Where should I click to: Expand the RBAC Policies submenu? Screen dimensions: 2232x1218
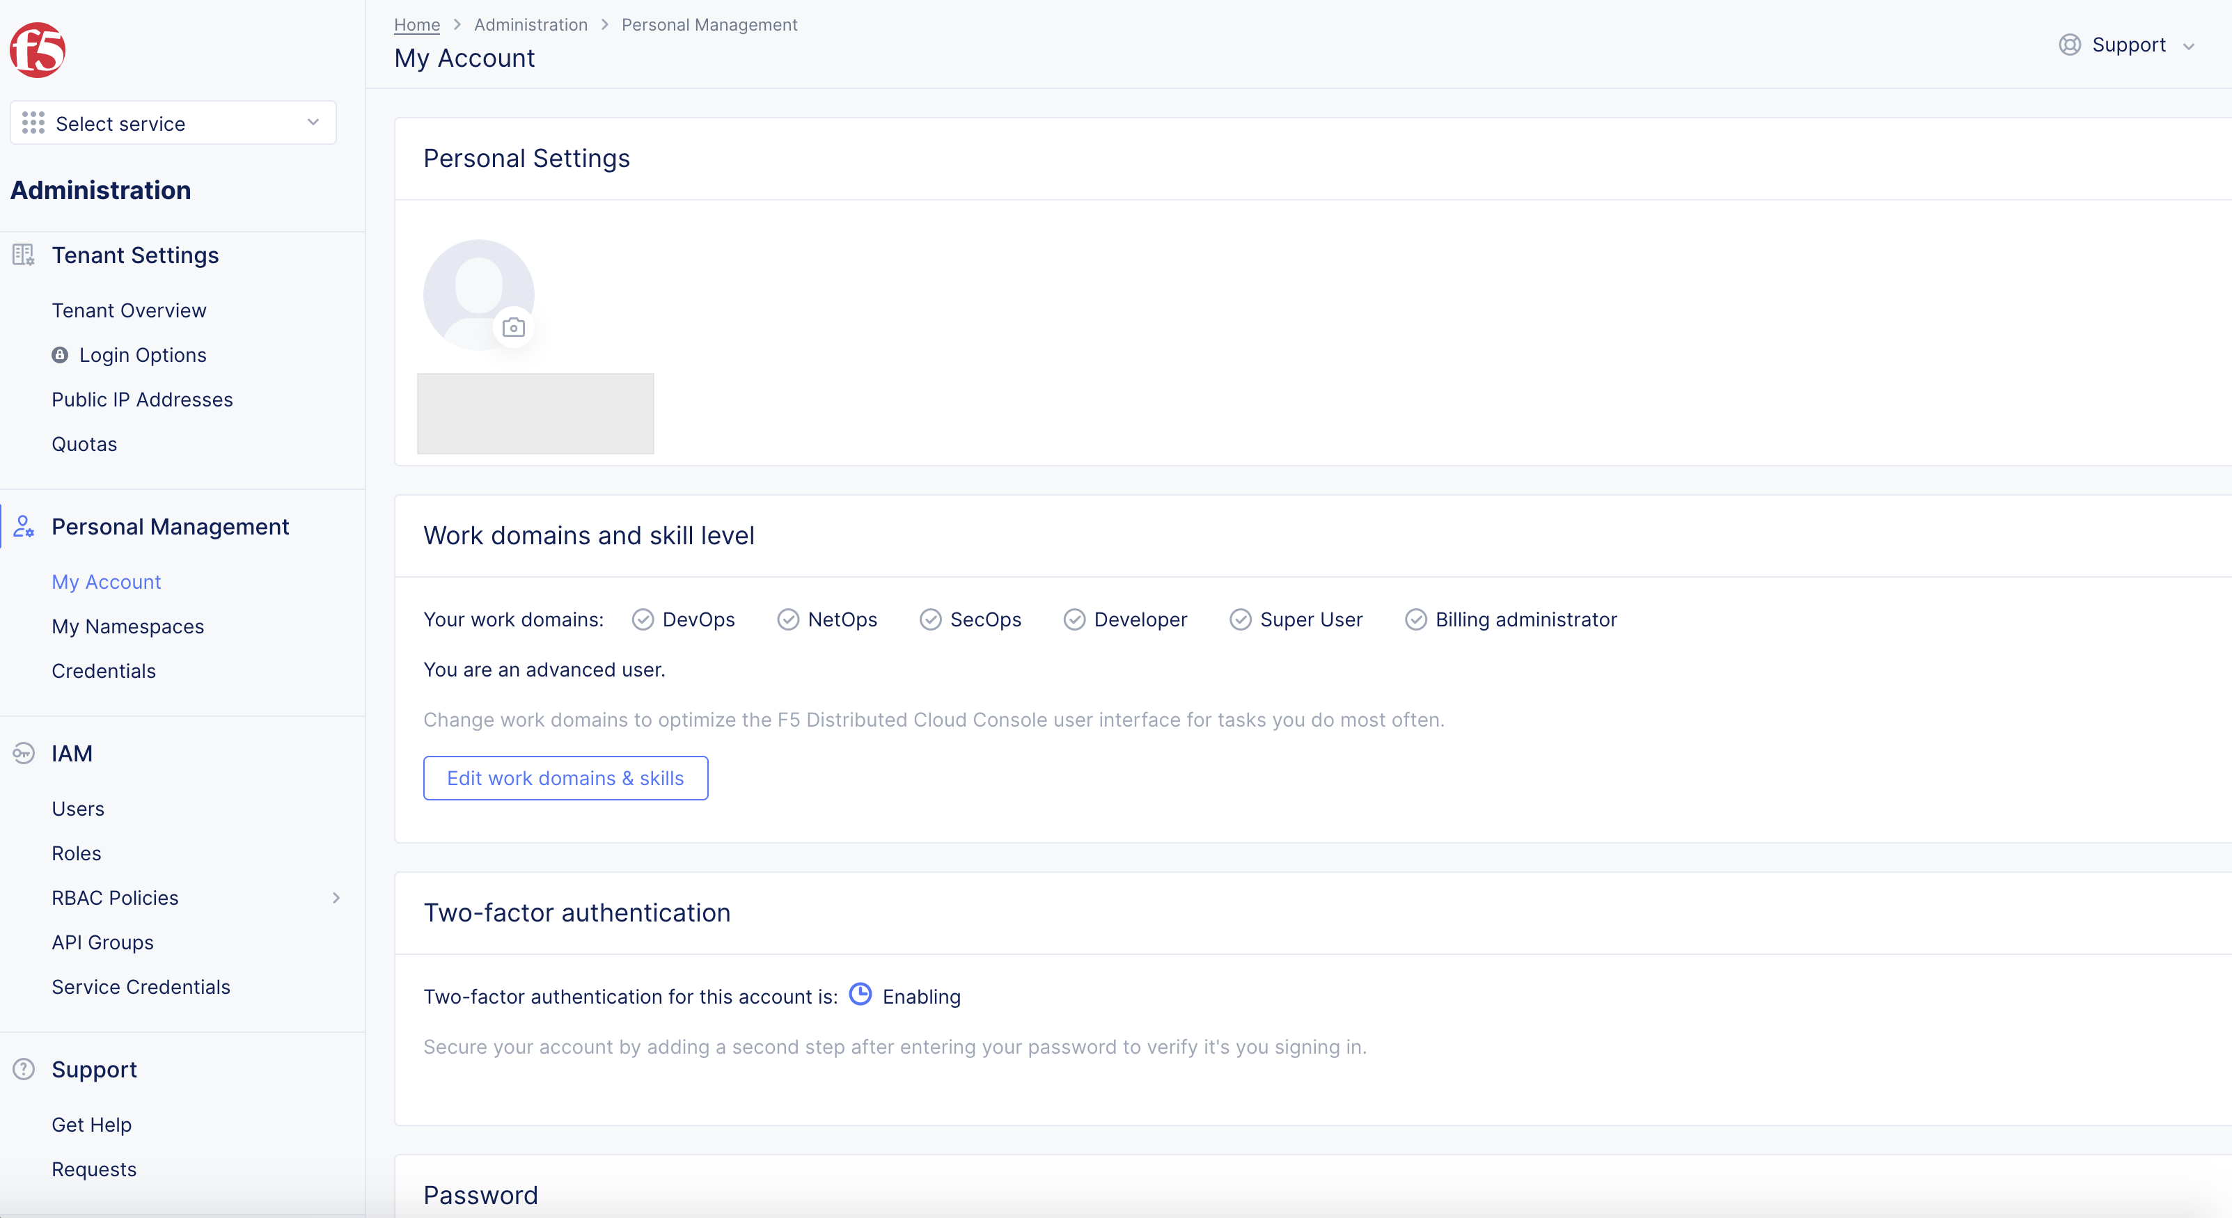tap(336, 897)
